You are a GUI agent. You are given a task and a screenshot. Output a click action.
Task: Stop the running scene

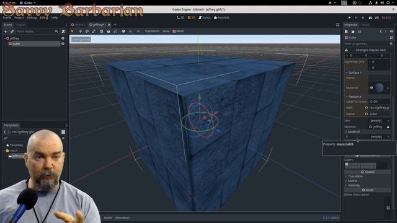pyautogui.click(x=363, y=17)
